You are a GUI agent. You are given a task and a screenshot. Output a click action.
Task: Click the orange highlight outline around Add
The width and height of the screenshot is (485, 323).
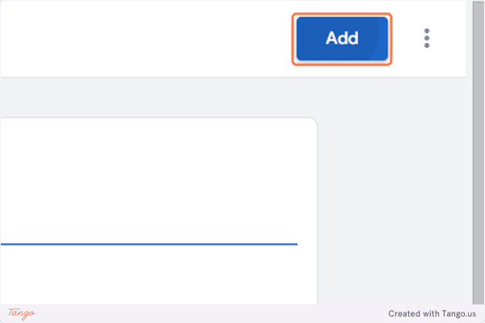point(342,15)
